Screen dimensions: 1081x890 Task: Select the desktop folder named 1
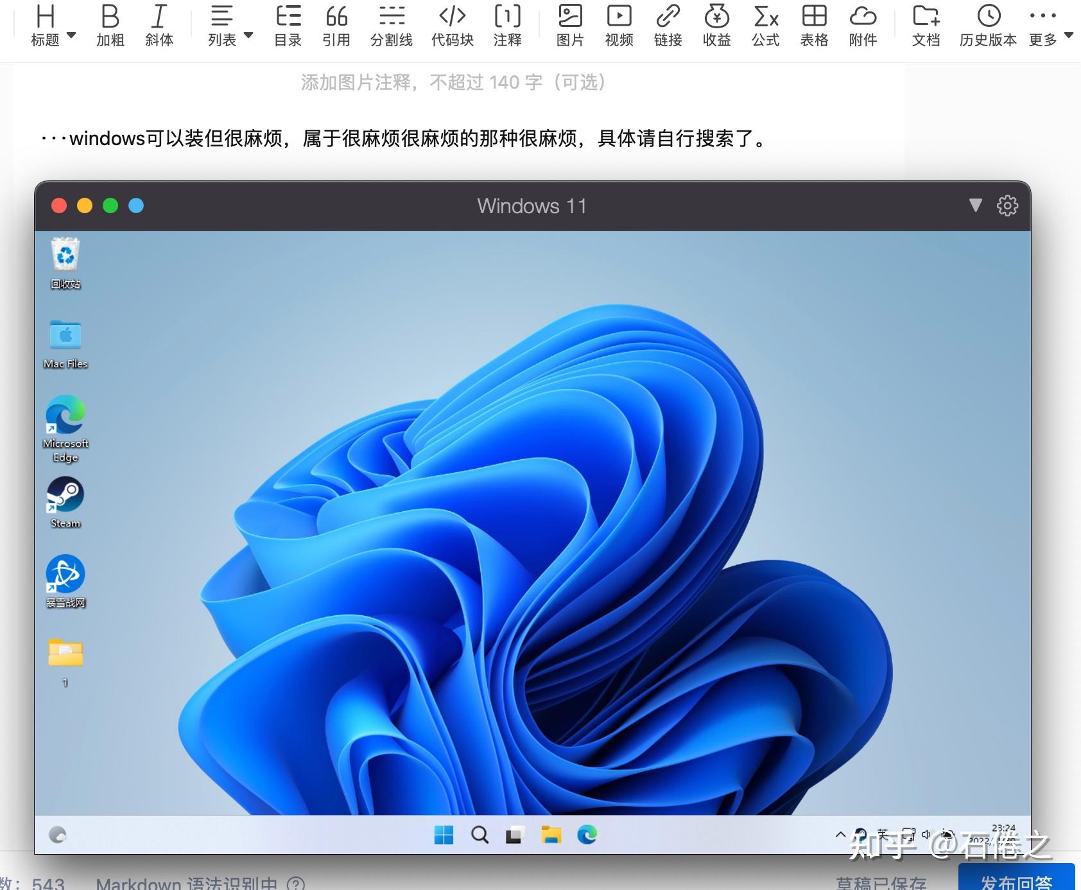tap(65, 663)
